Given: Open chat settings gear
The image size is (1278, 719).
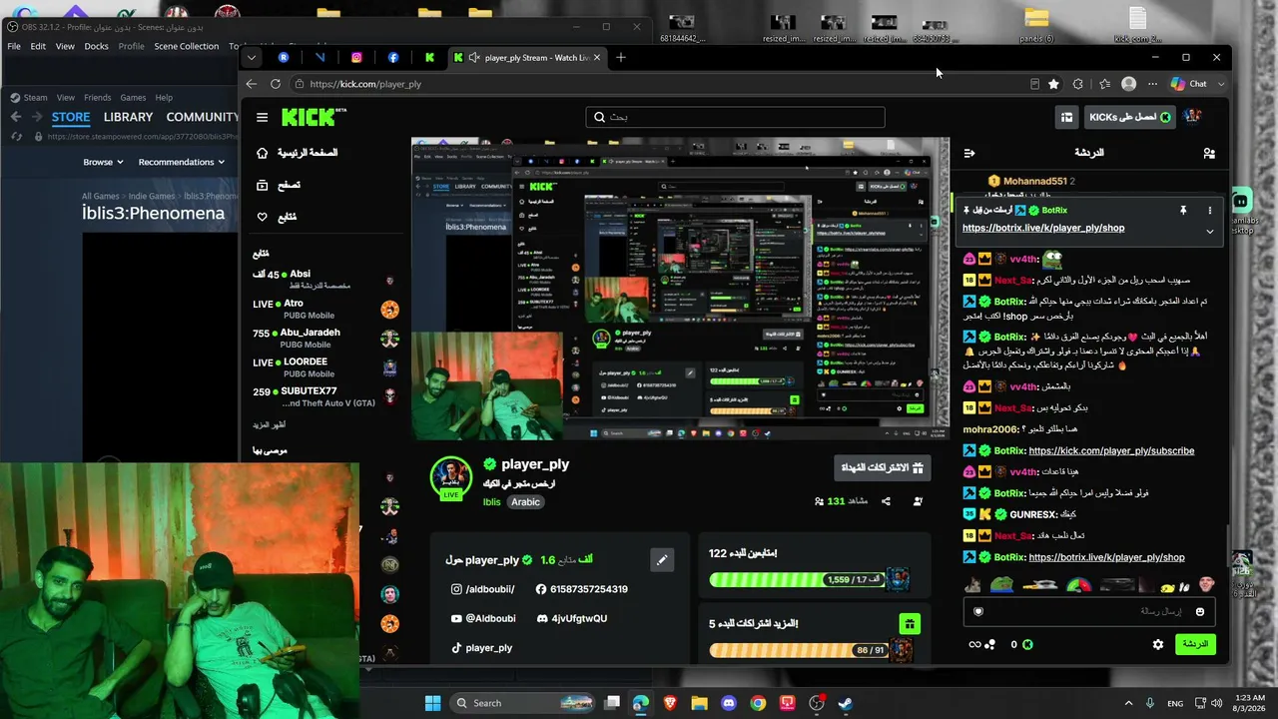Looking at the screenshot, I should 1158,644.
